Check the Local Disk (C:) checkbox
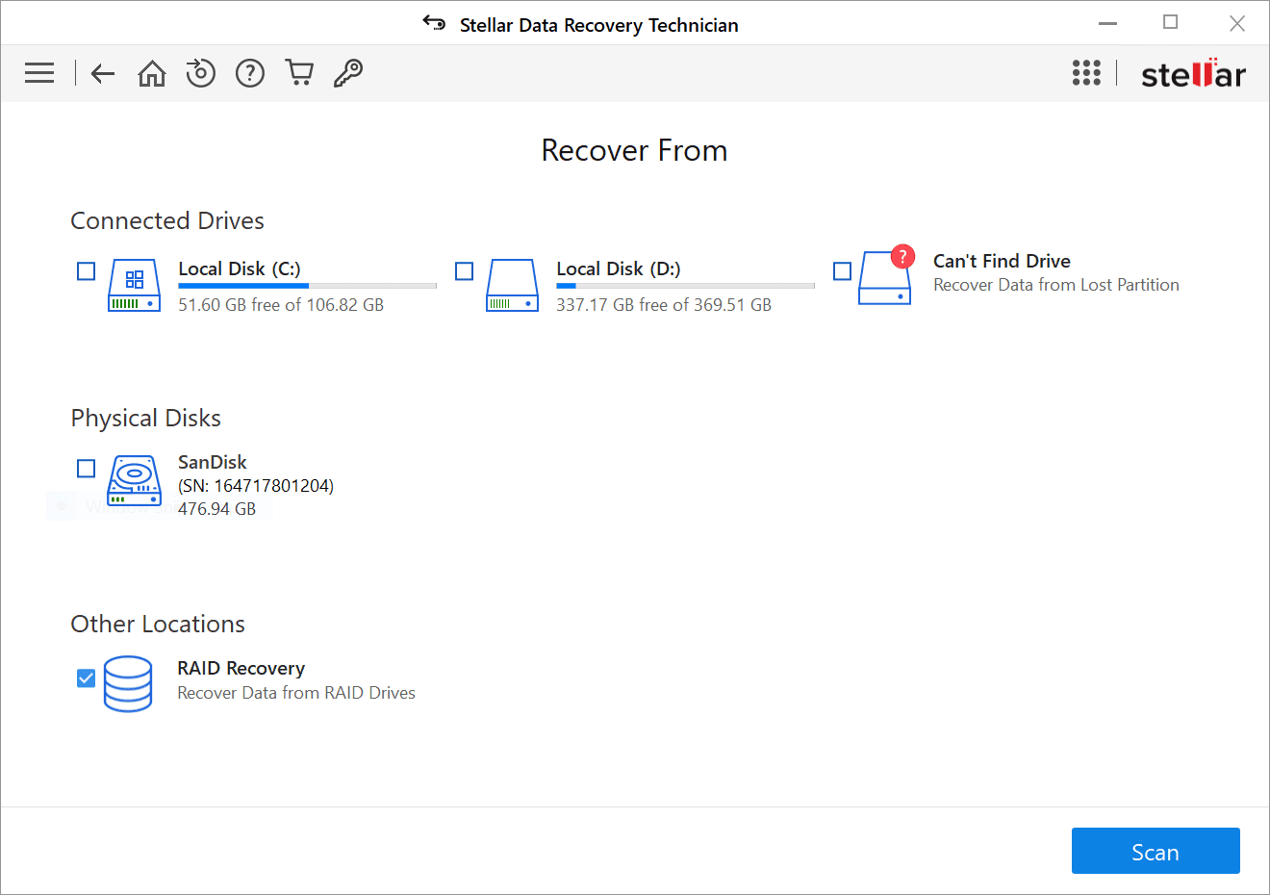The image size is (1270, 895). click(87, 271)
